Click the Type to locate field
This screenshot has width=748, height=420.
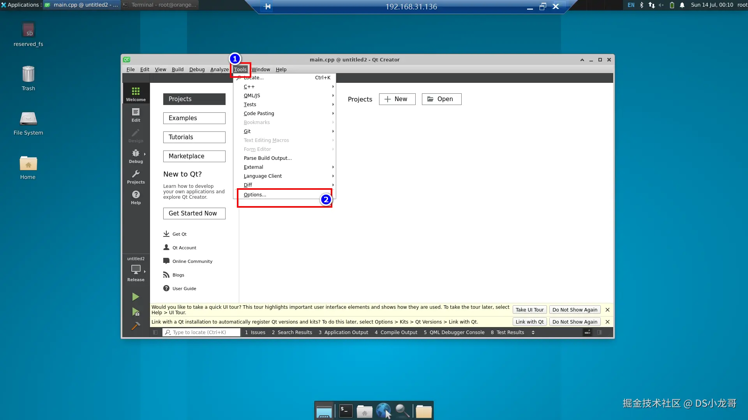pyautogui.click(x=201, y=332)
